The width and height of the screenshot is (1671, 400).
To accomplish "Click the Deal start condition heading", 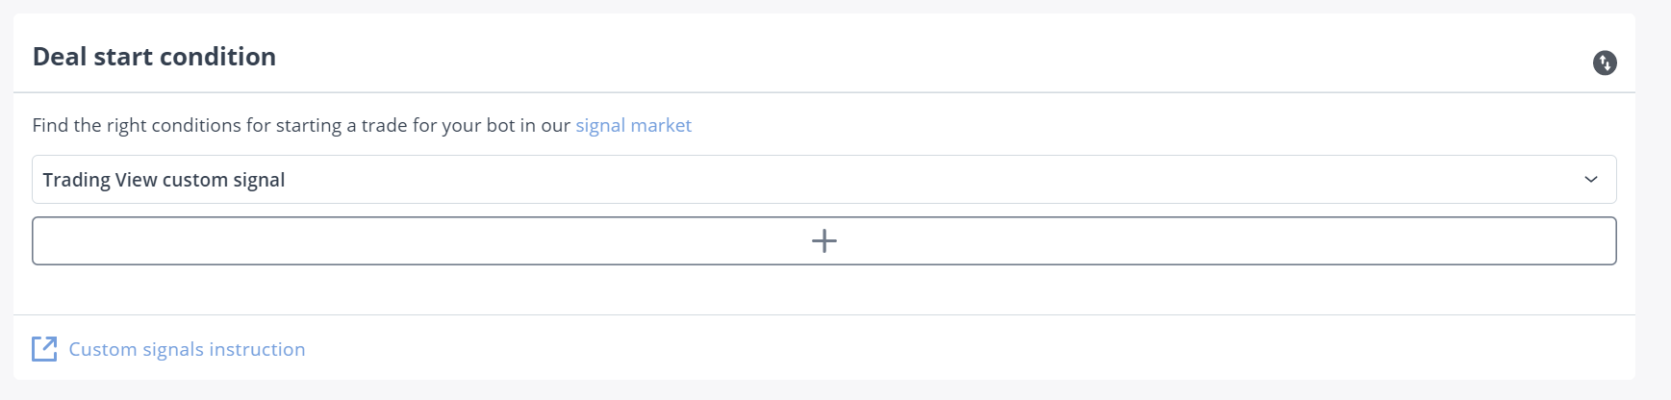I will pyautogui.click(x=154, y=57).
